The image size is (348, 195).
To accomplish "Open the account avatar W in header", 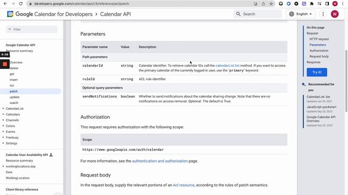I will click(x=335, y=14).
